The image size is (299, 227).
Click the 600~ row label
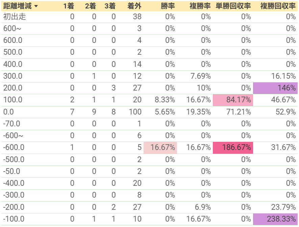pos(12,29)
